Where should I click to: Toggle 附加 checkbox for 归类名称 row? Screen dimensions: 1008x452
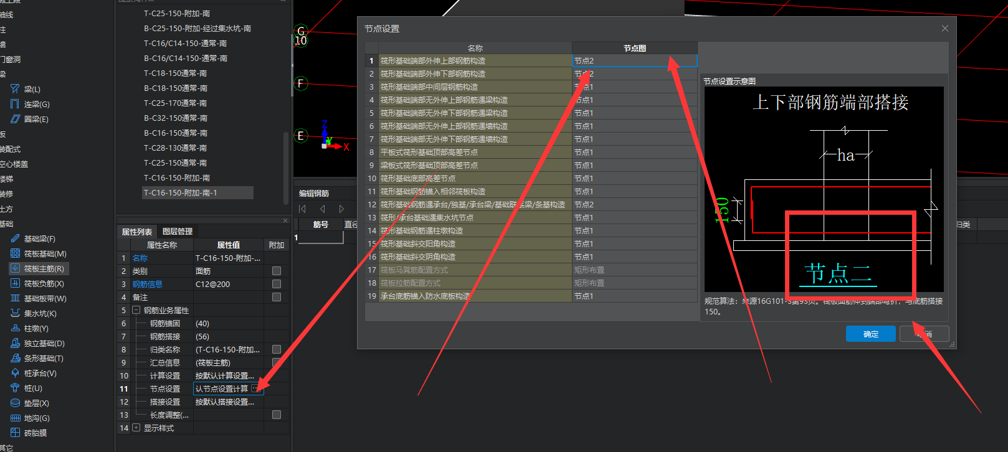click(x=277, y=349)
